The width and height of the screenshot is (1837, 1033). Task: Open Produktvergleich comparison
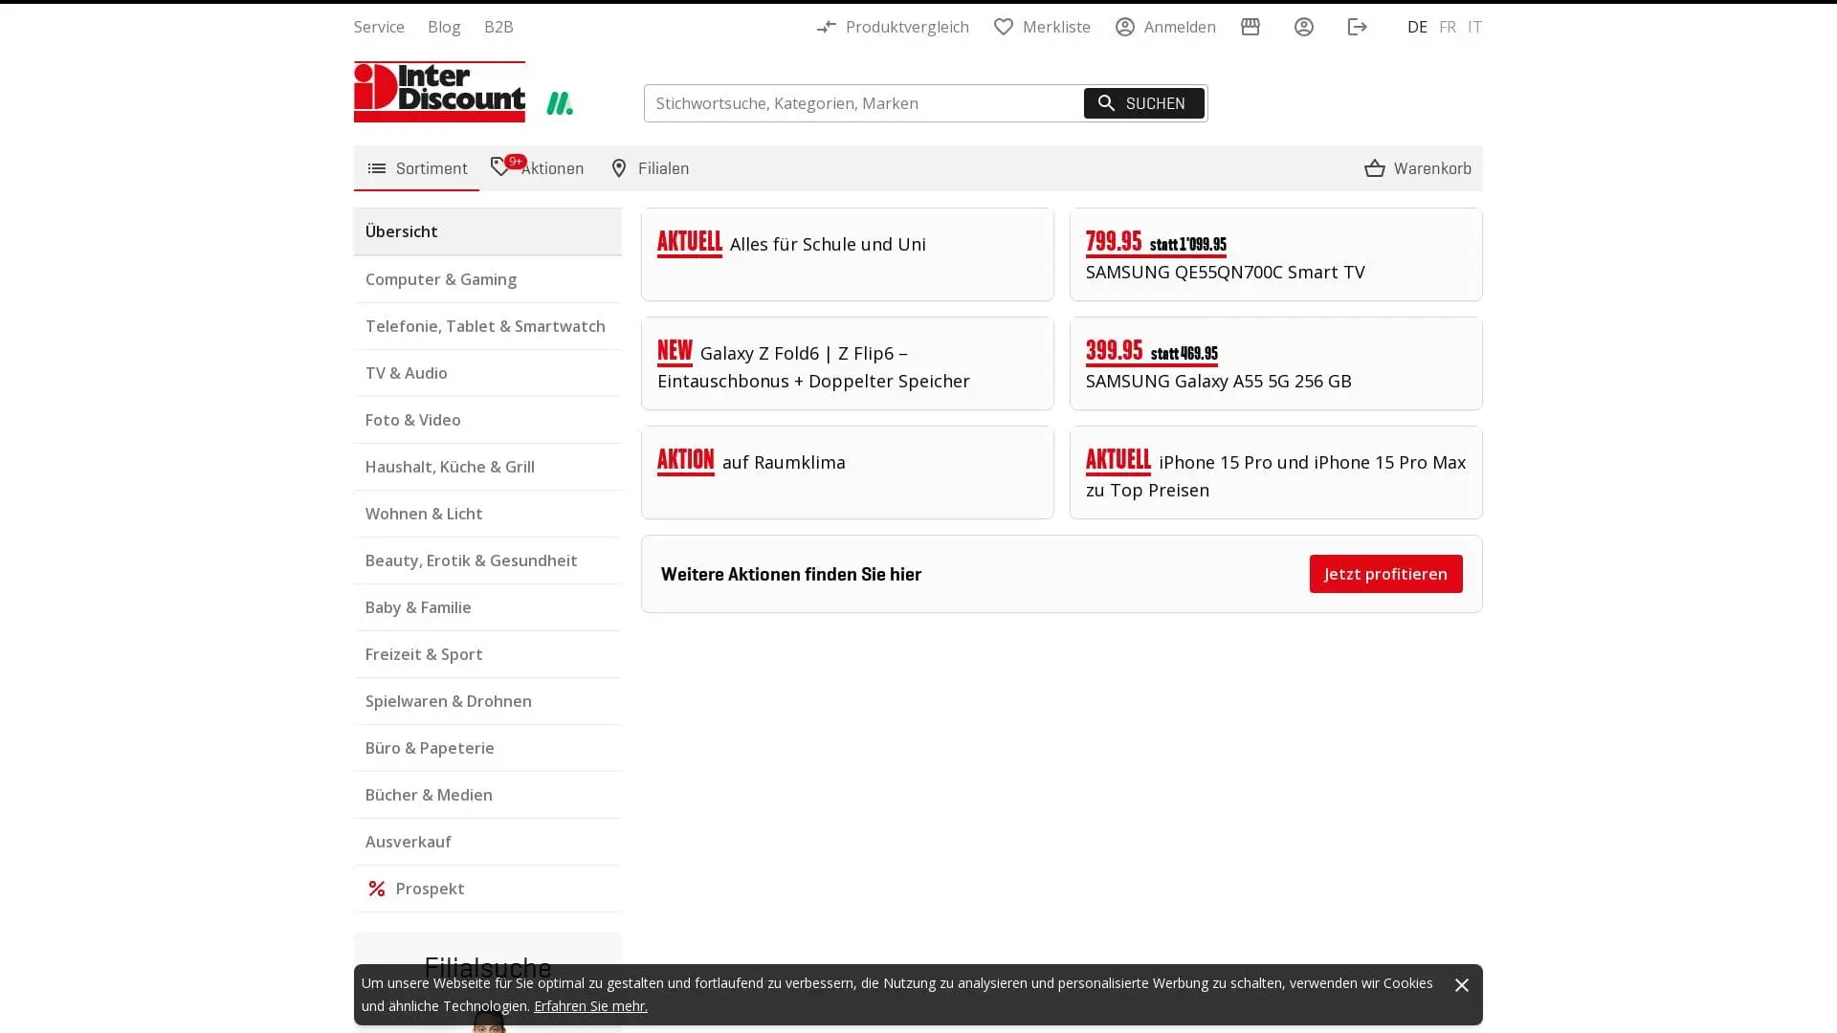point(893,27)
